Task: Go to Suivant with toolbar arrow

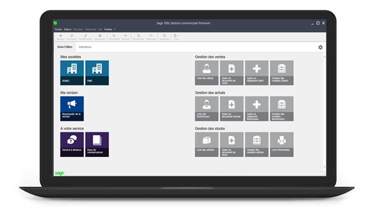Action: click(125, 37)
